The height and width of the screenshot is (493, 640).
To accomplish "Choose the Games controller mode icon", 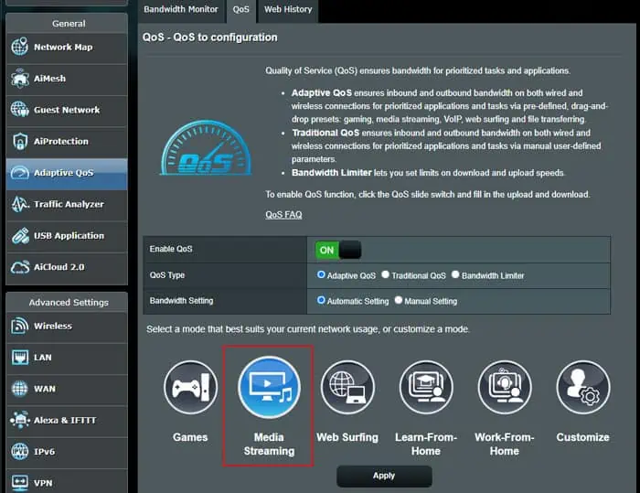I will (190, 387).
